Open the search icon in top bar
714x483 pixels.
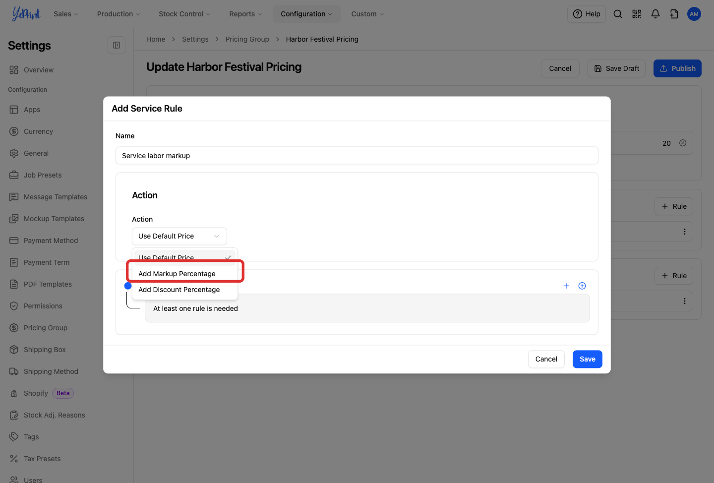[x=618, y=14]
